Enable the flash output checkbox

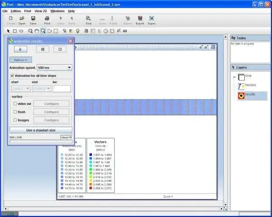[15, 112]
